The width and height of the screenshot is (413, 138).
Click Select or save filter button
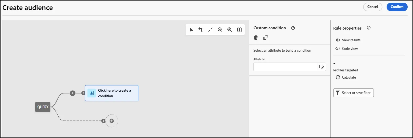tap(354, 93)
